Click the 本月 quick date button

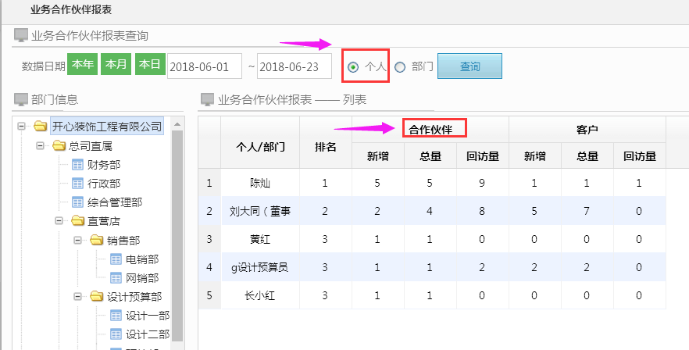(x=116, y=65)
